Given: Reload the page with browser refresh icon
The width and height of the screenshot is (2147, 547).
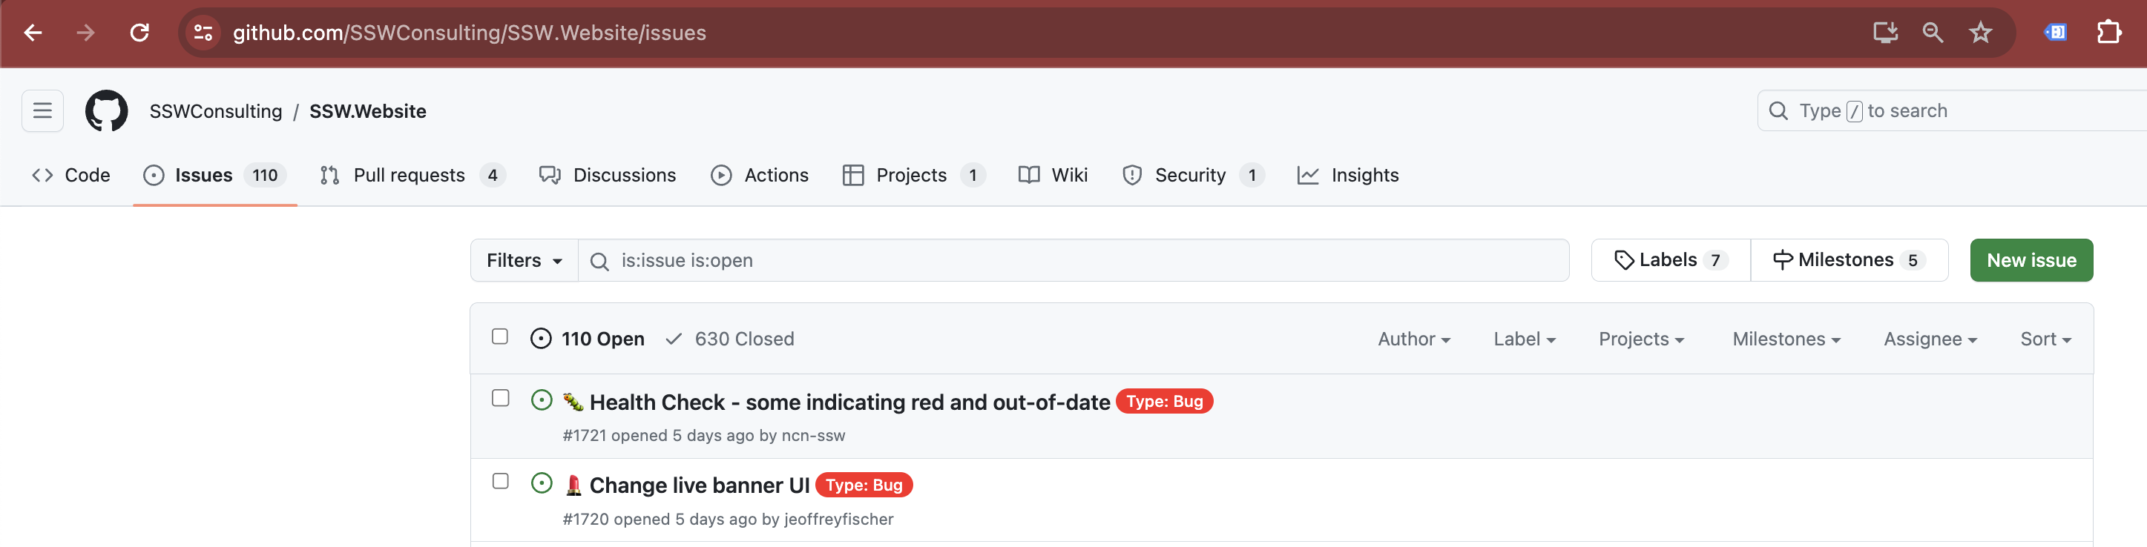Looking at the screenshot, I should (139, 33).
